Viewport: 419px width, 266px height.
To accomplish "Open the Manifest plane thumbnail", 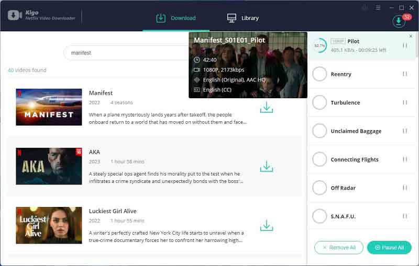I will point(49,107).
